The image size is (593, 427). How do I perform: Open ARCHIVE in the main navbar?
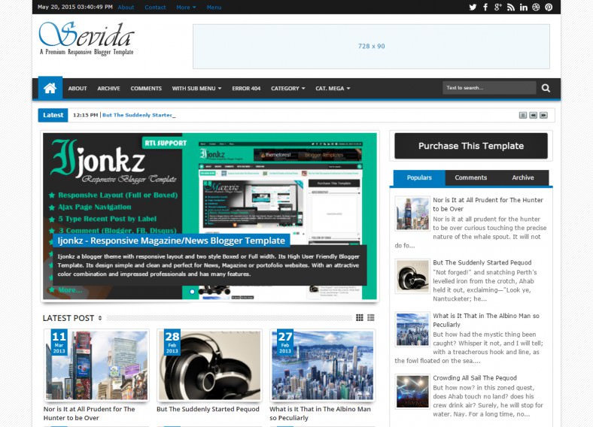108,89
